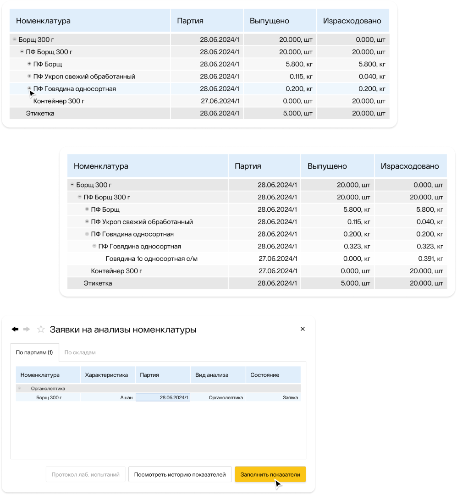457x495 pixels.
Task: Click 27.06.2024/1 batch of Говядина 1с односортная с/м
Action: [278, 258]
